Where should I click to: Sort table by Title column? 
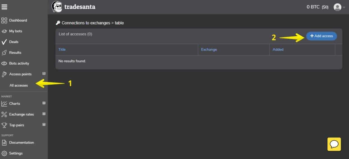coord(62,50)
